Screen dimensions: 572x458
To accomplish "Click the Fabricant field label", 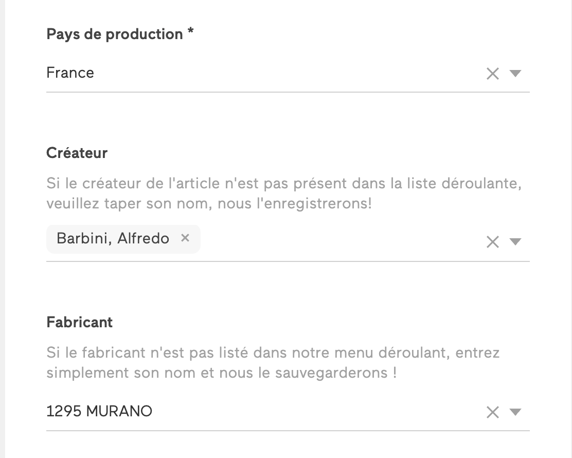I will [x=79, y=322].
